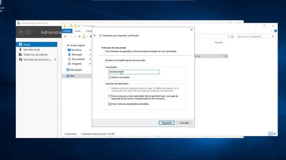Image resolution: width=286 pixels, height=160 pixels.
Task: Open Explorer's recent locations dropdown arrow
Action: click(76, 36)
